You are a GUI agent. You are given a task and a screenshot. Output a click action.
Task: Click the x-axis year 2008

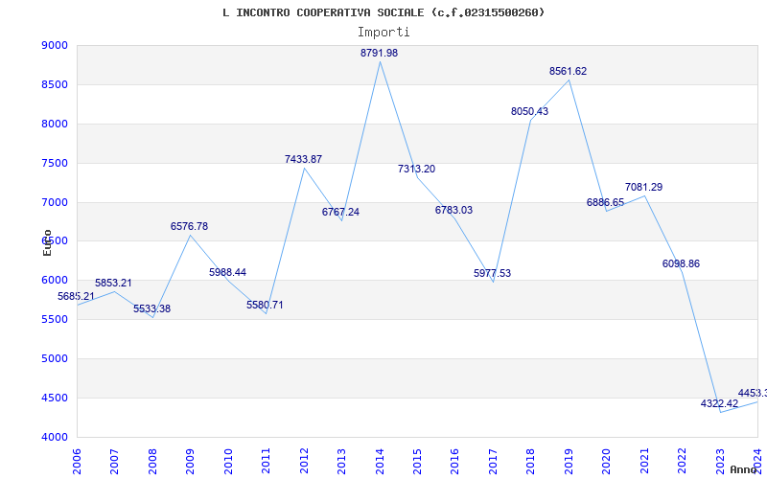(152, 461)
